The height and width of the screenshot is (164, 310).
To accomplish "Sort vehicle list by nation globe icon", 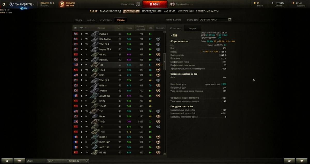I will point(75,28).
